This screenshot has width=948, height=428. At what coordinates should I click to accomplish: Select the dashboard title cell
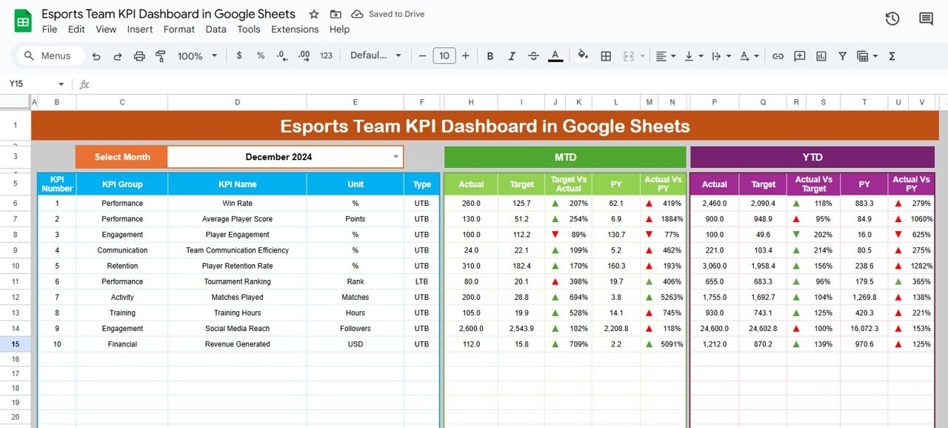(x=485, y=126)
